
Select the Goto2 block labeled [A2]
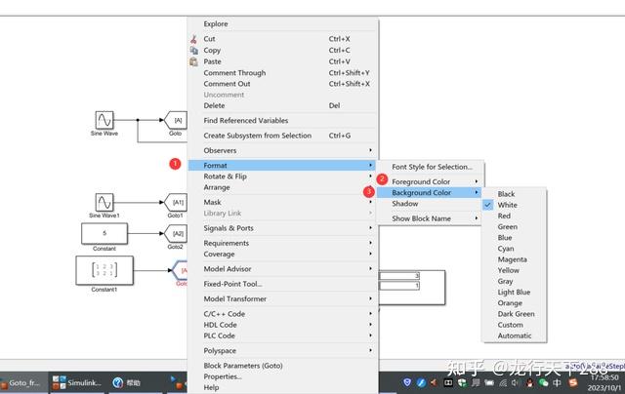pyautogui.click(x=176, y=234)
